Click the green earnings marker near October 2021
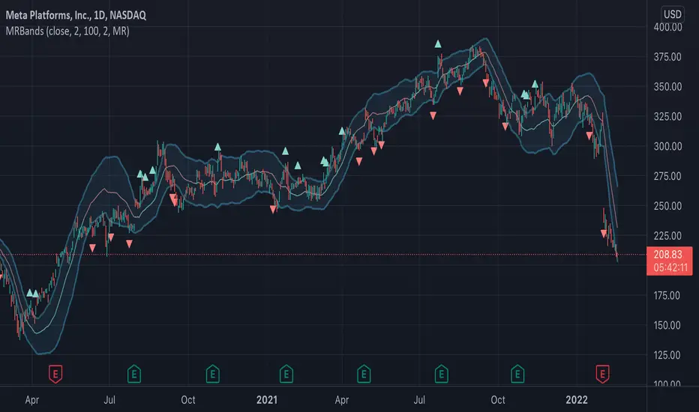 (x=517, y=374)
